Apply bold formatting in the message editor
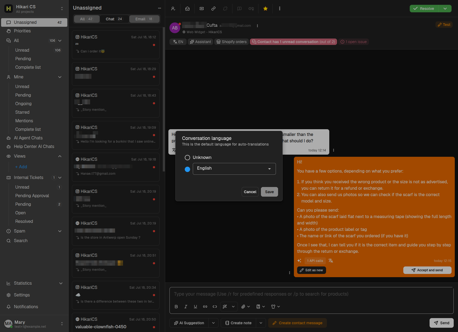 pyautogui.click(x=176, y=307)
